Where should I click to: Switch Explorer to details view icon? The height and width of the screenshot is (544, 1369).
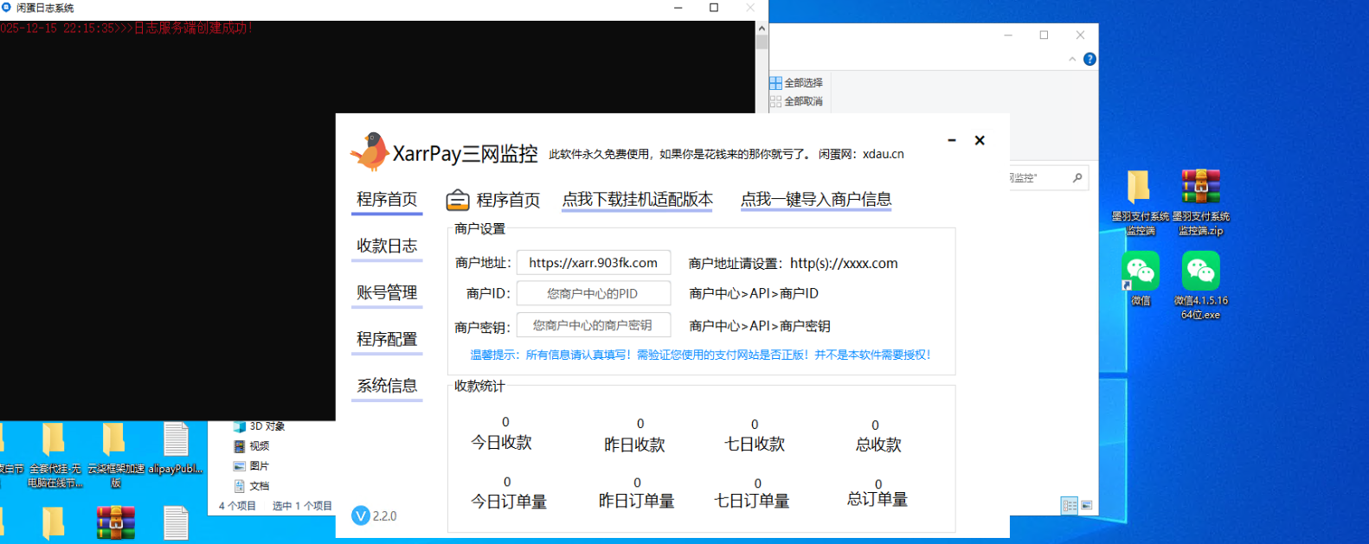click(1070, 505)
